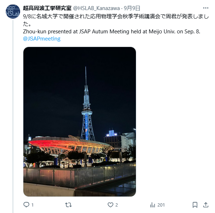Like the post with the heart icon
The width and height of the screenshot is (215, 213).
click(110, 205)
